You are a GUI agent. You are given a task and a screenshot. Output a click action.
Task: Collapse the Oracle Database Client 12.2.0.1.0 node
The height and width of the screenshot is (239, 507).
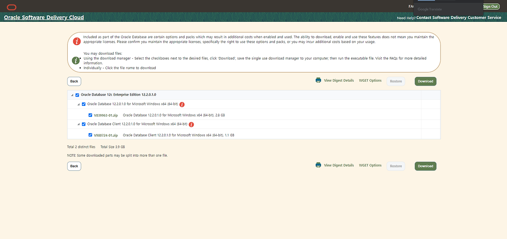(78, 124)
